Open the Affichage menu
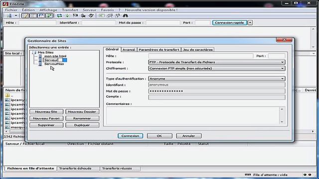This screenshot has height=179, width=319. click(x=48, y=10)
